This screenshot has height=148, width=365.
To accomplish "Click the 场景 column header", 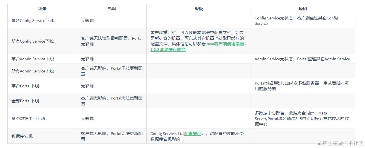I will [x=42, y=9].
